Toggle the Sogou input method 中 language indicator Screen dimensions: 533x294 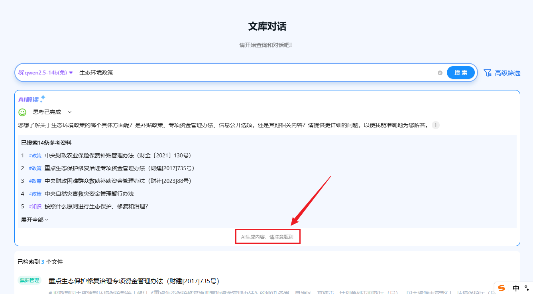[x=516, y=288]
